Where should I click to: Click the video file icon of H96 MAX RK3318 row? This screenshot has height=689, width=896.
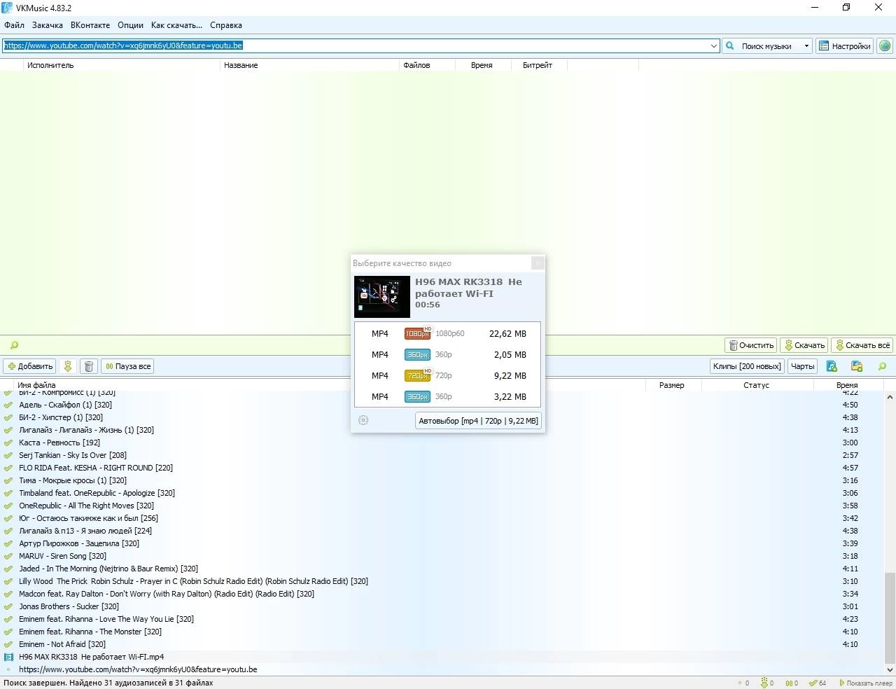(x=8, y=657)
